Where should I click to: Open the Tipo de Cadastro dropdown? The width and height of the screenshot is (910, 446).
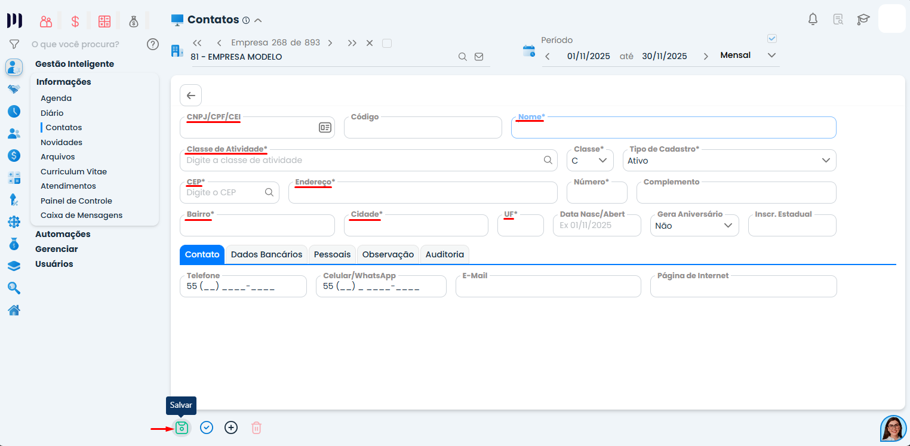pyautogui.click(x=729, y=161)
